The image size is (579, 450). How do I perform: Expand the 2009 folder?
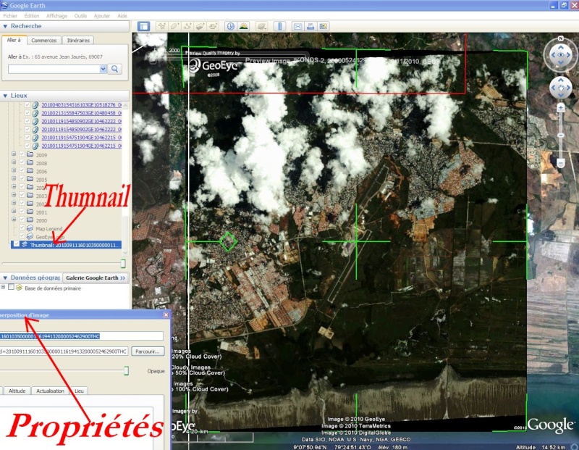(14, 154)
